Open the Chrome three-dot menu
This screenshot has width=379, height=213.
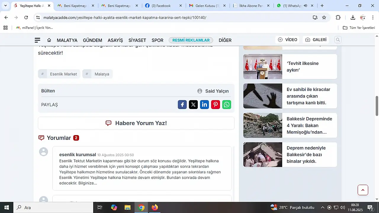(x=373, y=17)
